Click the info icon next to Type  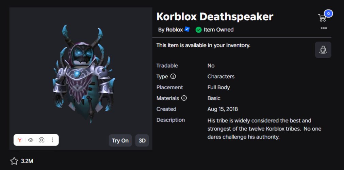coord(173,76)
